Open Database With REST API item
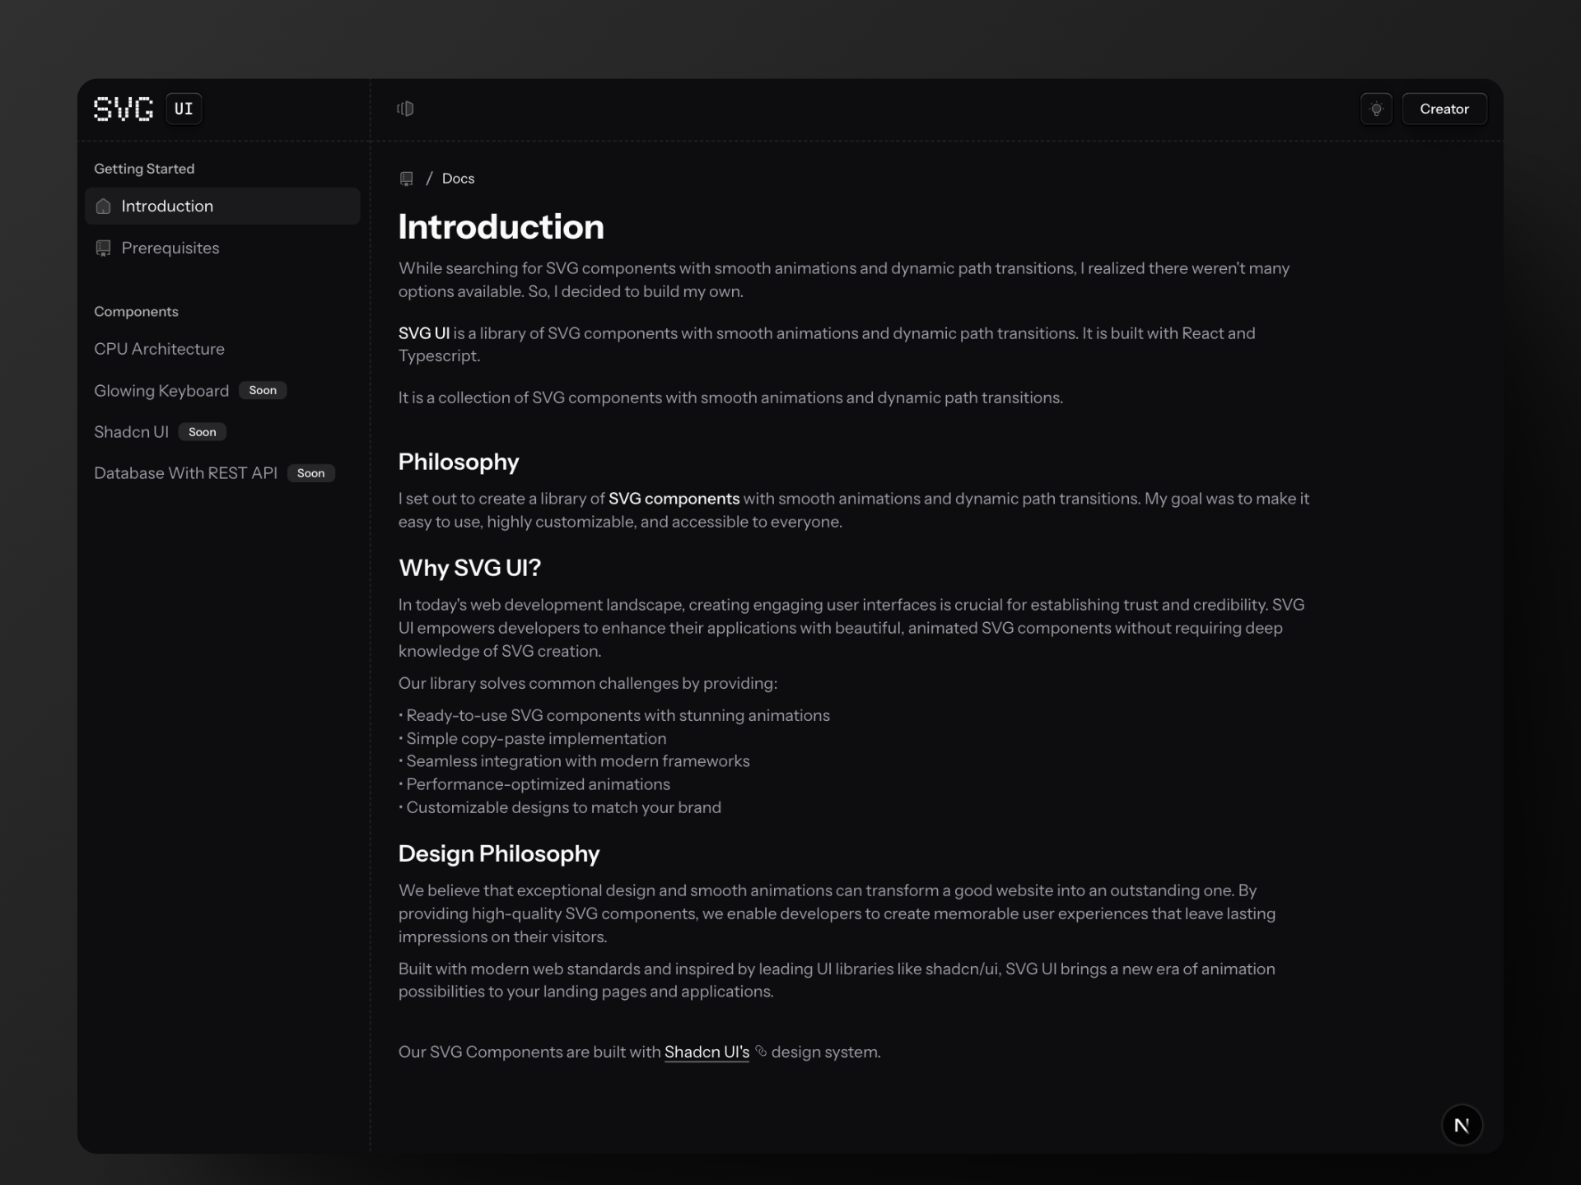1581x1185 pixels. tap(185, 473)
